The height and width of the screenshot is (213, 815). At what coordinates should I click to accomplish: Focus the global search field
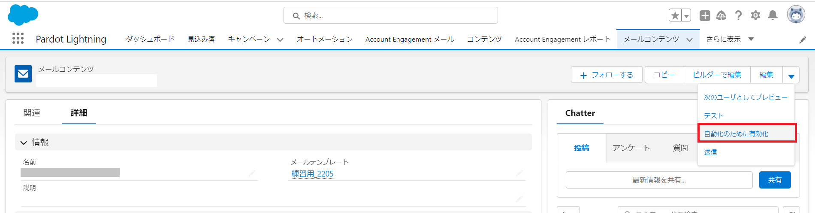[390, 15]
